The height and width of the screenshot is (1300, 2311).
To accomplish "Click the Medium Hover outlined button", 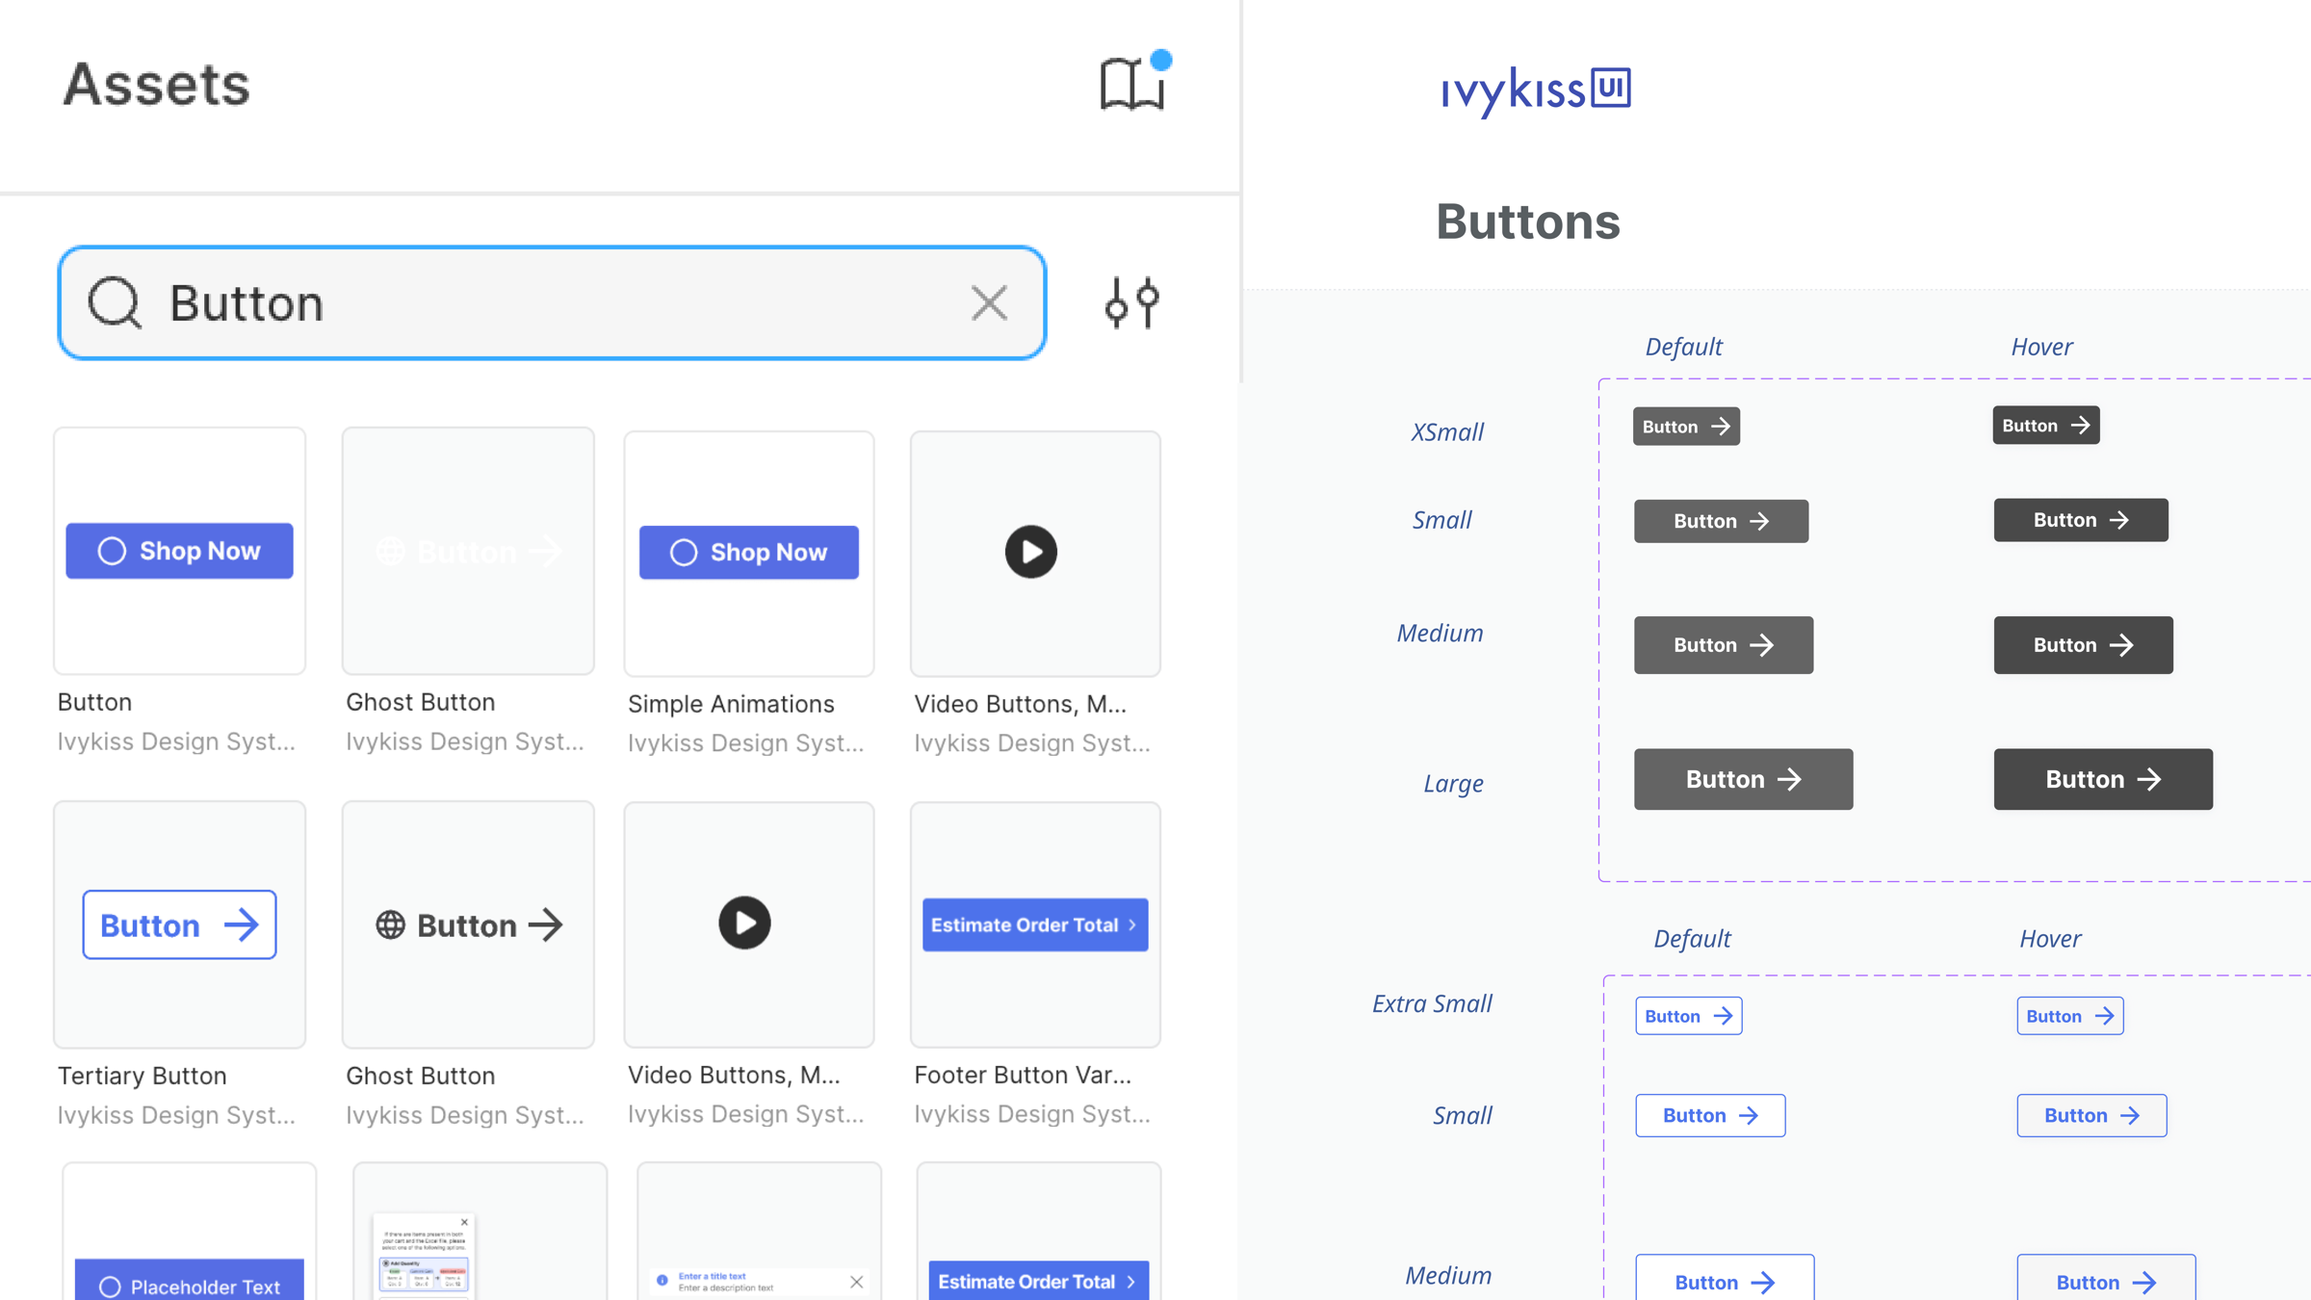I will click(x=2106, y=1279).
